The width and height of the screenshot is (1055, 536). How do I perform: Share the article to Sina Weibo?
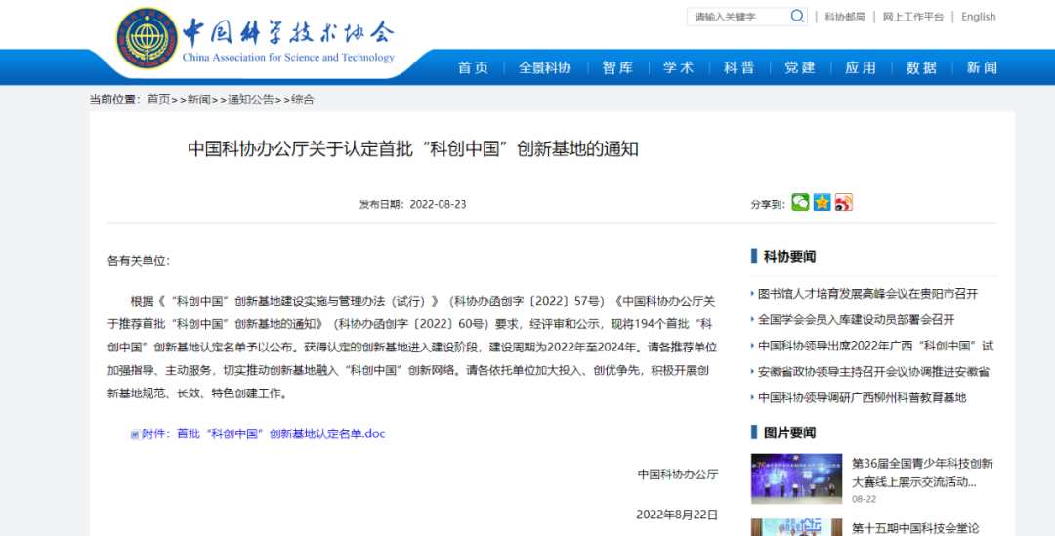click(x=844, y=202)
